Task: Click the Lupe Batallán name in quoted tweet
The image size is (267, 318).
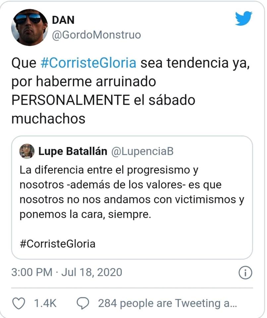Action: (73, 151)
